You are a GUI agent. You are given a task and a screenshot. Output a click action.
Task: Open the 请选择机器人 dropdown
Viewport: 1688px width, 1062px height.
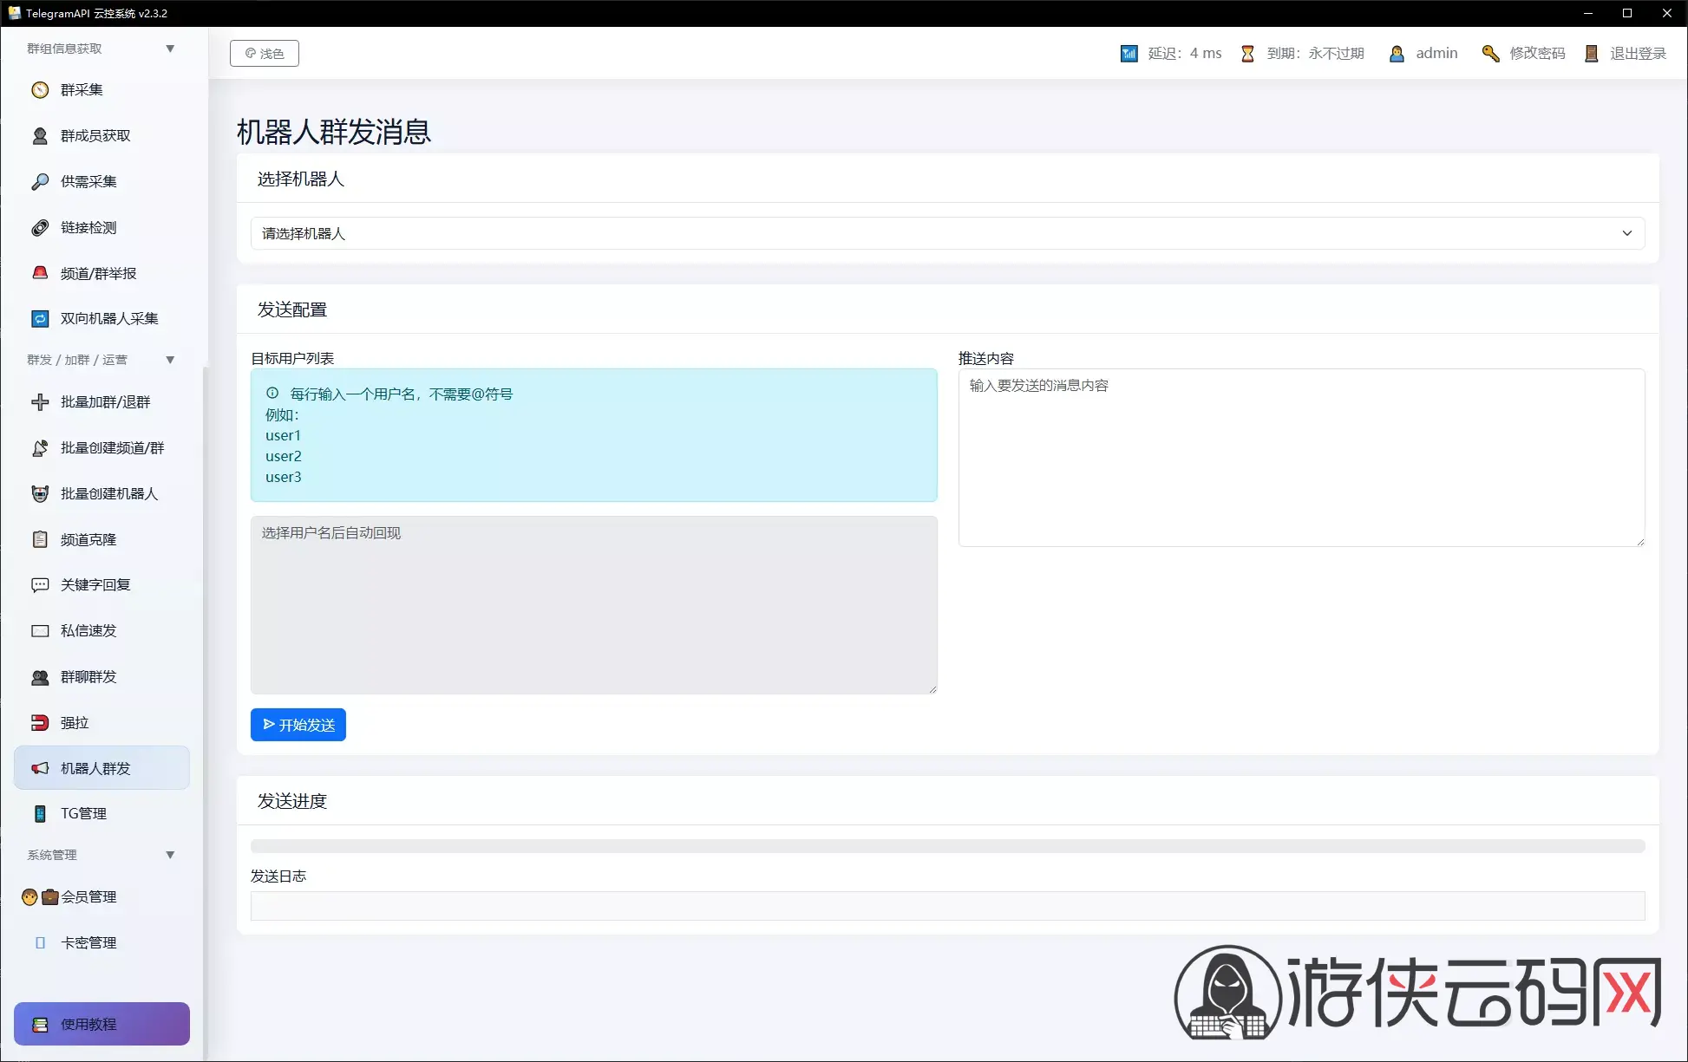tap(947, 233)
